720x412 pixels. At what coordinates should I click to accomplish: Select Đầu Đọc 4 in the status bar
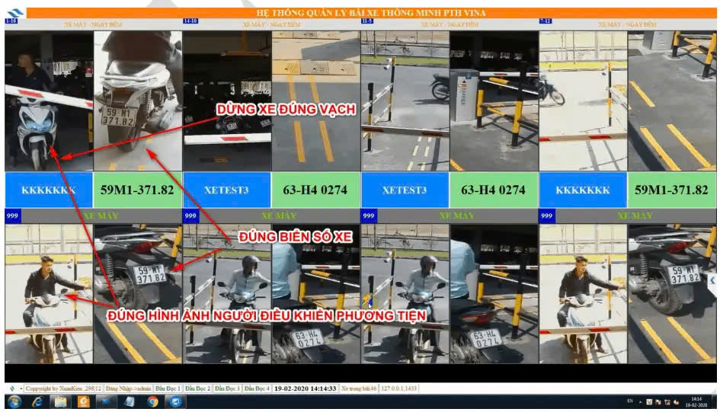(258, 388)
